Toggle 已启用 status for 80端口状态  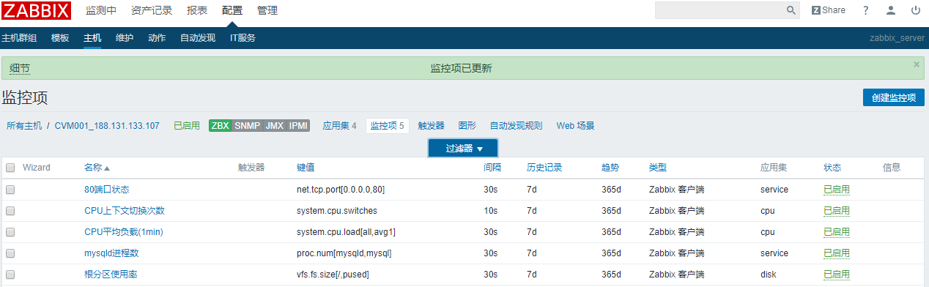(x=837, y=190)
